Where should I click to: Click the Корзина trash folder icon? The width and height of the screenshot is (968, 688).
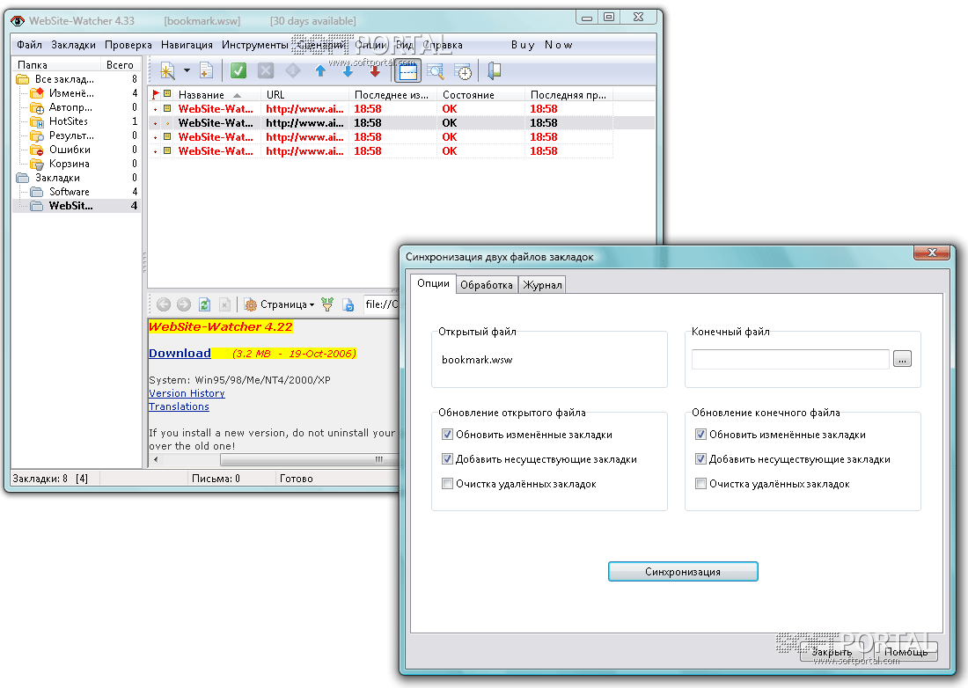37,165
